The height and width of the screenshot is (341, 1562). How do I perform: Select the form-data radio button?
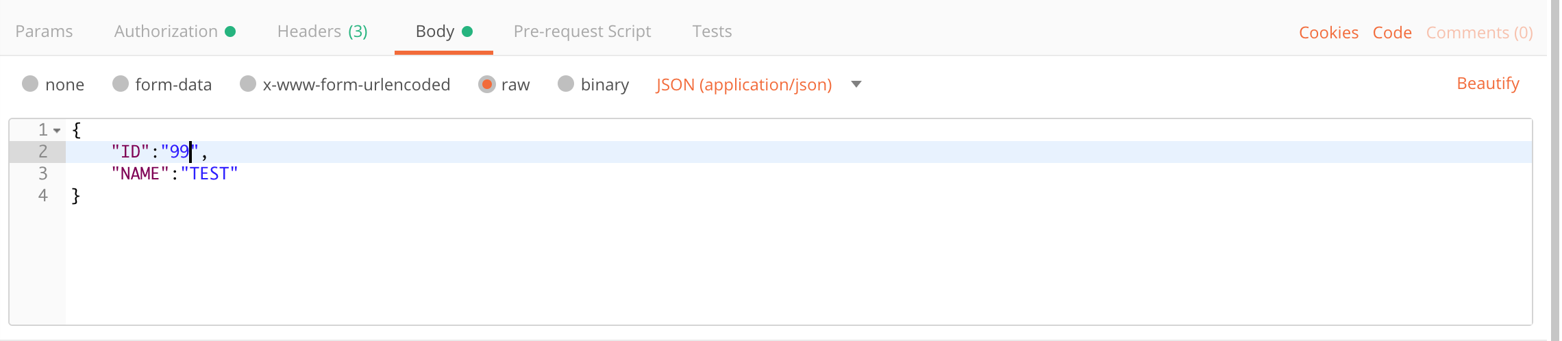coord(121,84)
